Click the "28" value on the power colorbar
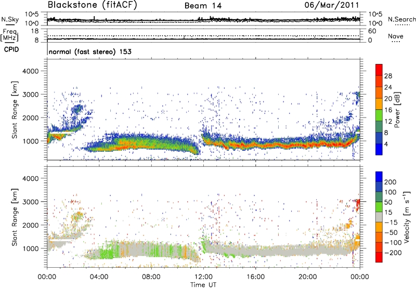 click(388, 76)
